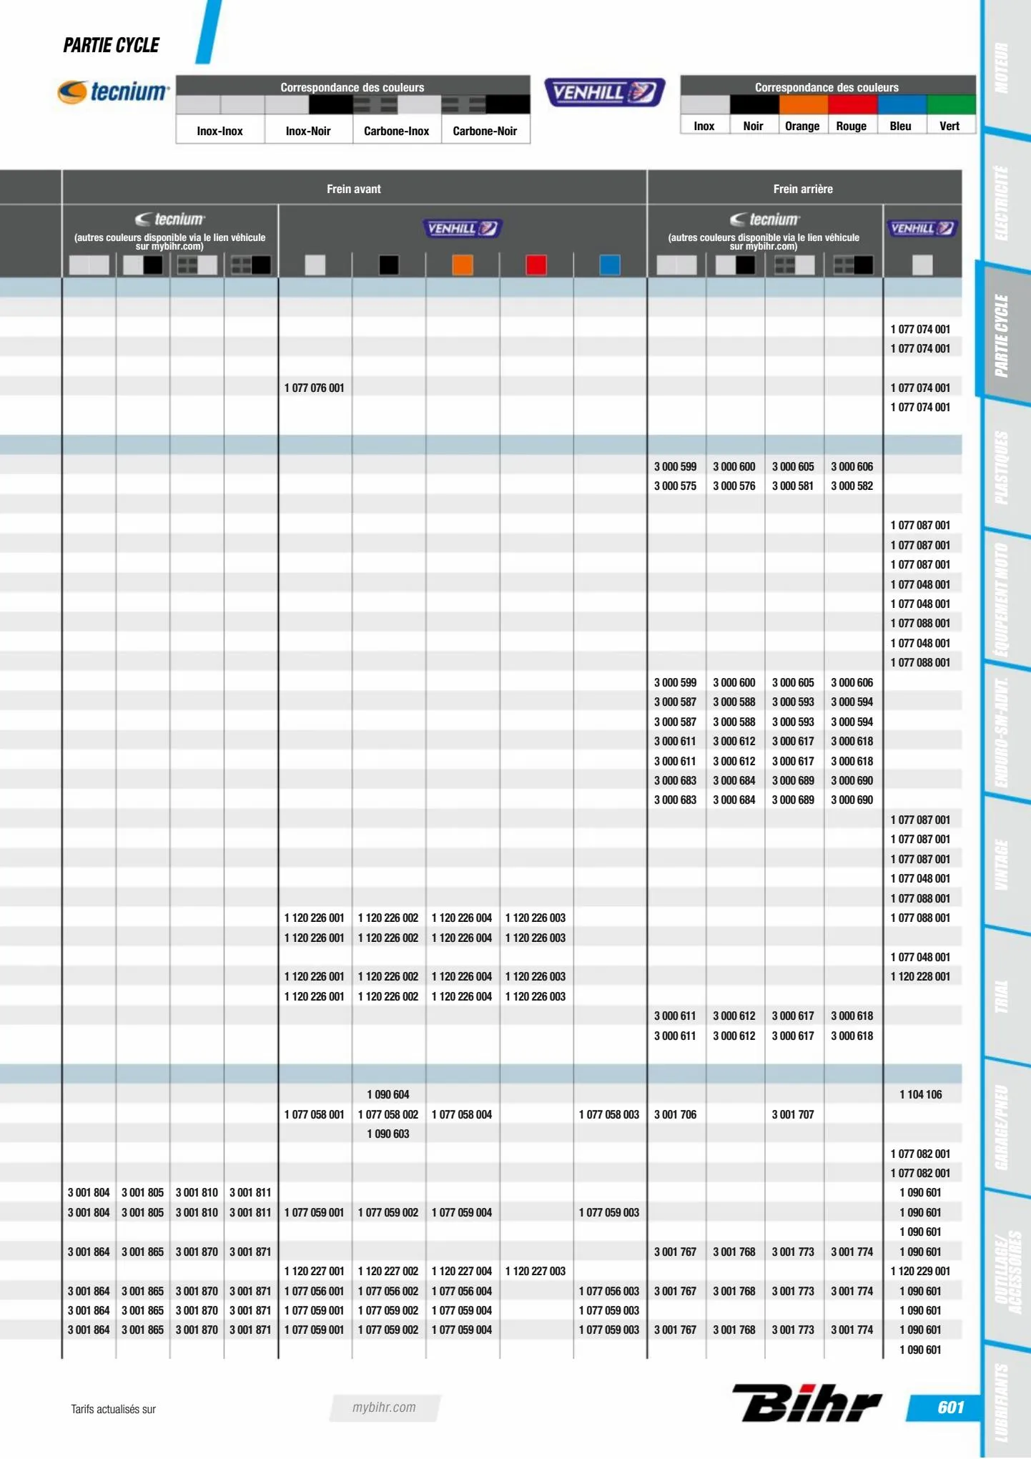Screen dimensions: 1031x1459
Task: Click Correspondance des couleurs header above Tecnium legend
Action: coord(352,87)
